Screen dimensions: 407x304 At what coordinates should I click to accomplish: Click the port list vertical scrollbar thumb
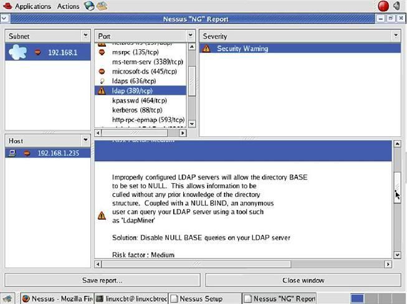pos(191,81)
